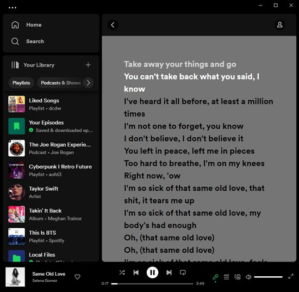Toggle repeat mode

[183, 272]
